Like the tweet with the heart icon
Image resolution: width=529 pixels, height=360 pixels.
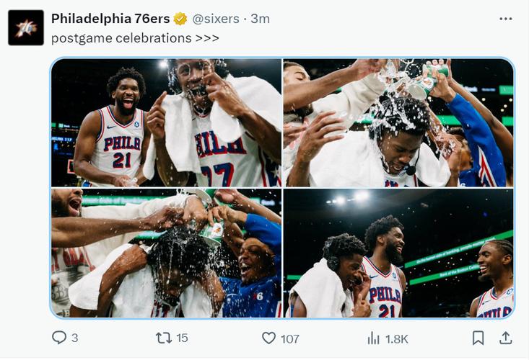click(268, 338)
